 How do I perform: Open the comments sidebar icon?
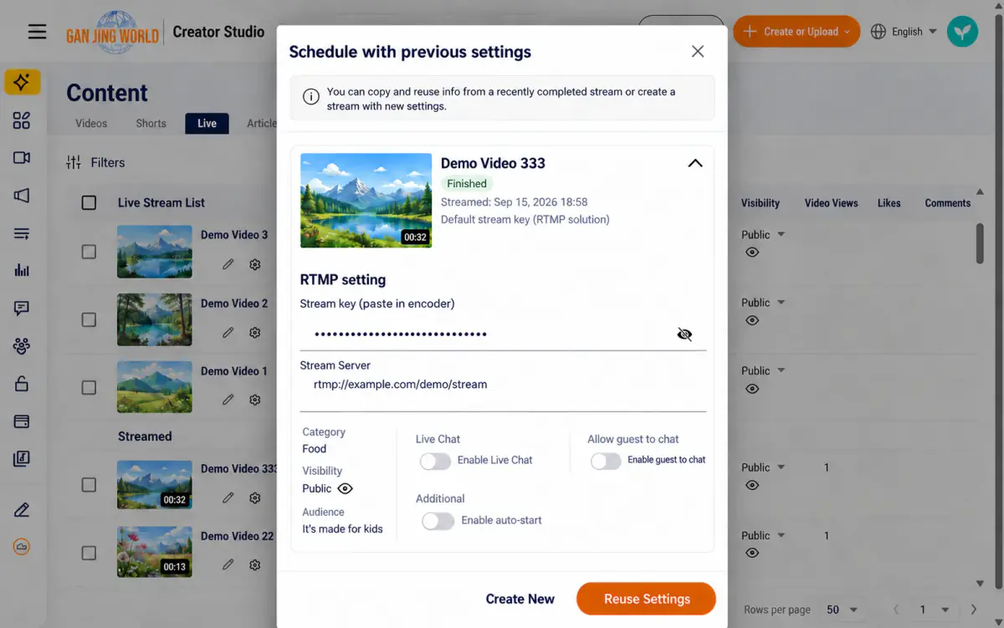22,308
